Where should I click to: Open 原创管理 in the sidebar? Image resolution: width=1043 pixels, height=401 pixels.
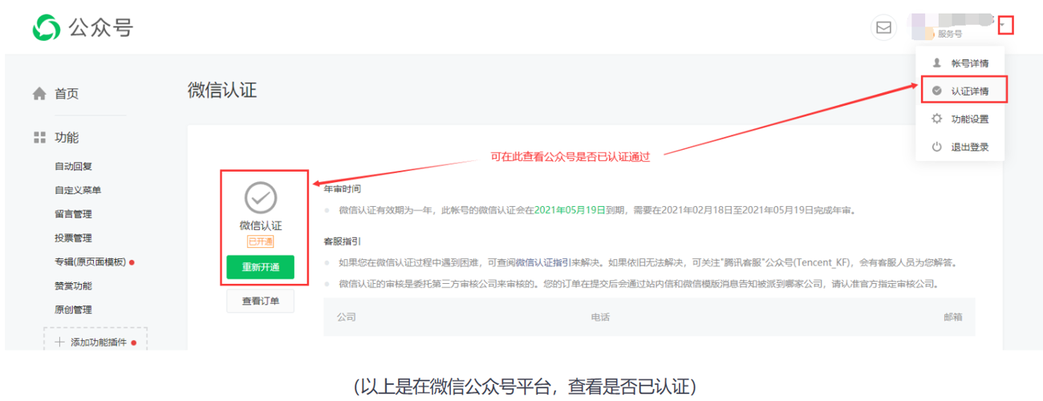tap(73, 310)
